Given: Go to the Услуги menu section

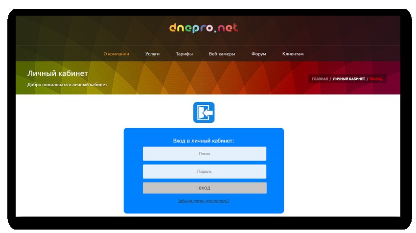Looking at the screenshot, I should click(x=152, y=54).
